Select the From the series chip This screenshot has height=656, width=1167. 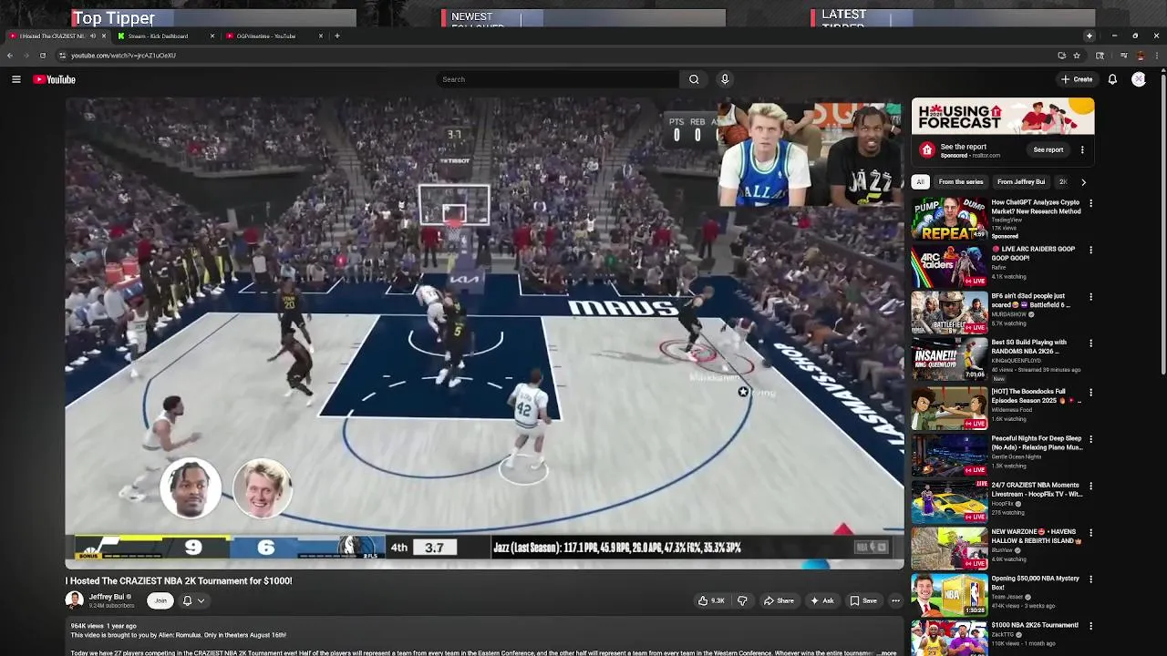pyautogui.click(x=961, y=182)
